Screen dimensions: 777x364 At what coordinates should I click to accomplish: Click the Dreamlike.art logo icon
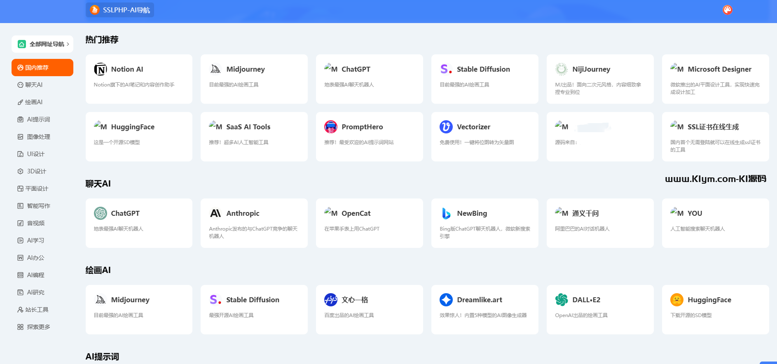point(446,300)
